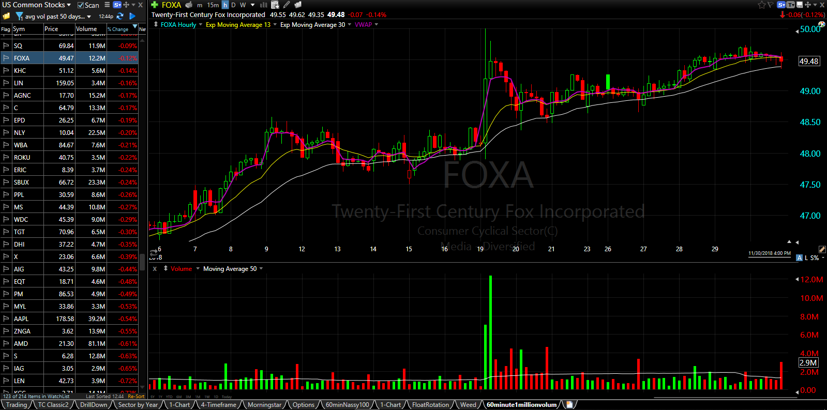This screenshot has height=410, width=827.
Task: Switch to Sector by Year tab
Action: pos(138,405)
